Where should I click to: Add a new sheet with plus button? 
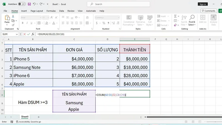39,117
